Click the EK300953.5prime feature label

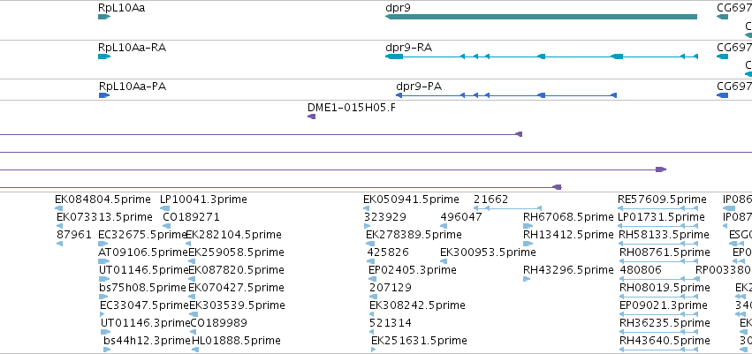[488, 252]
